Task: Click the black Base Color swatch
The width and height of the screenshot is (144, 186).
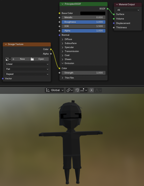Action: pyautogui.click(x=93, y=13)
